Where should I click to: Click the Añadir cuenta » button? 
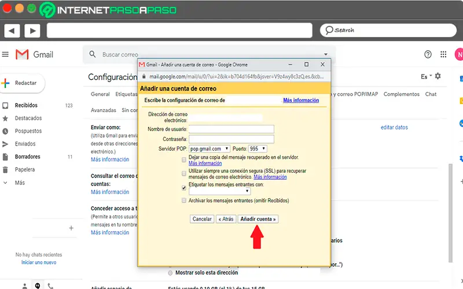tap(258, 219)
